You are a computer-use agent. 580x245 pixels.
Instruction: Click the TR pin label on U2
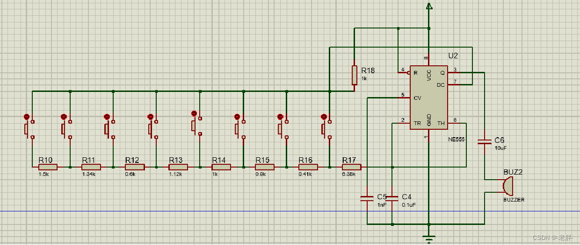[418, 124]
